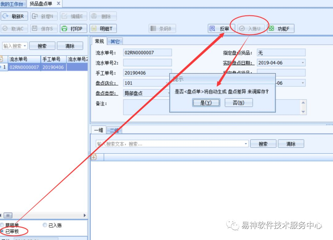Click the 条码B barcode button
The image size is (333, 240).
[x=162, y=29]
